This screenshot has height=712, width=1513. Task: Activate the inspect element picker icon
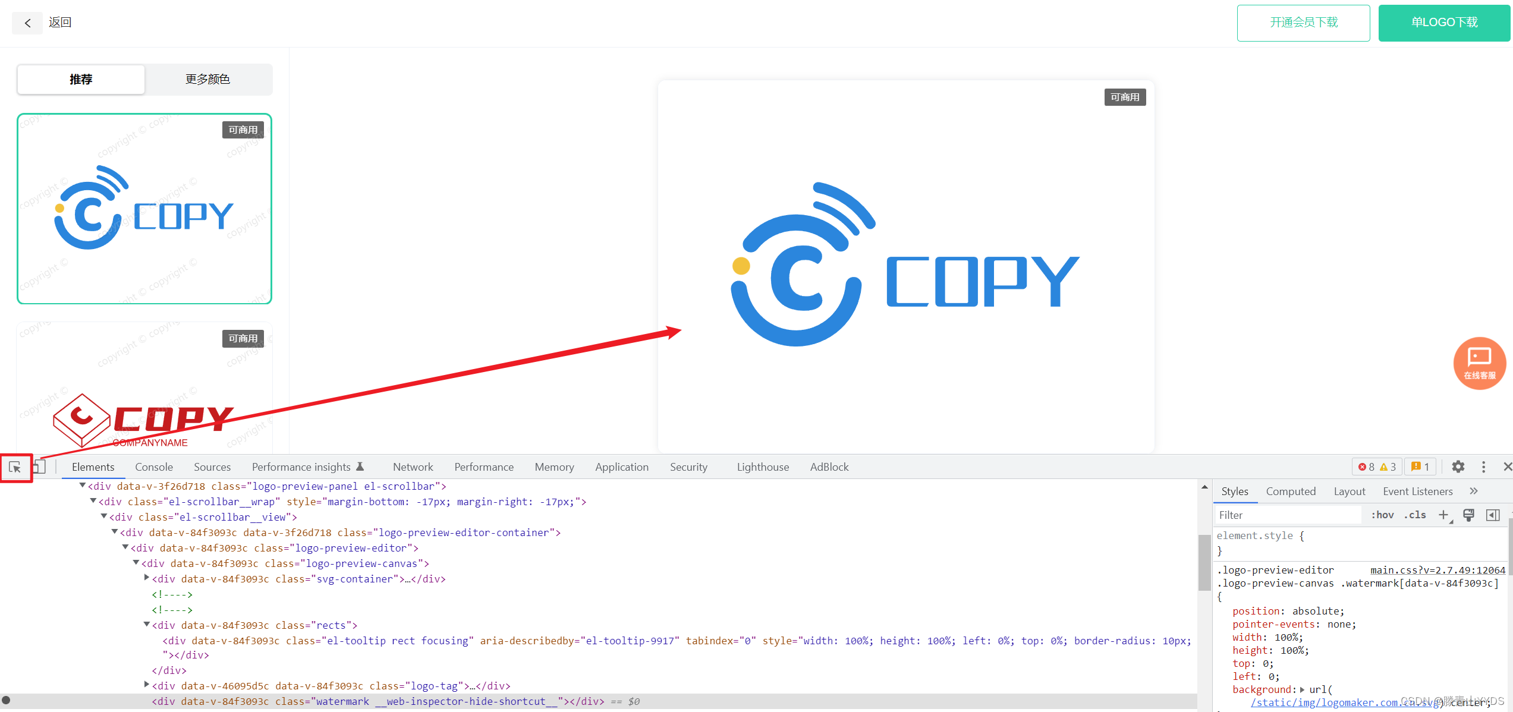point(15,467)
